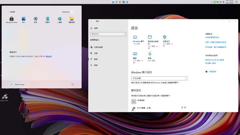Launch Chrome from the taskbar
Screen dimensions: 240x135
(x=120, y=2)
